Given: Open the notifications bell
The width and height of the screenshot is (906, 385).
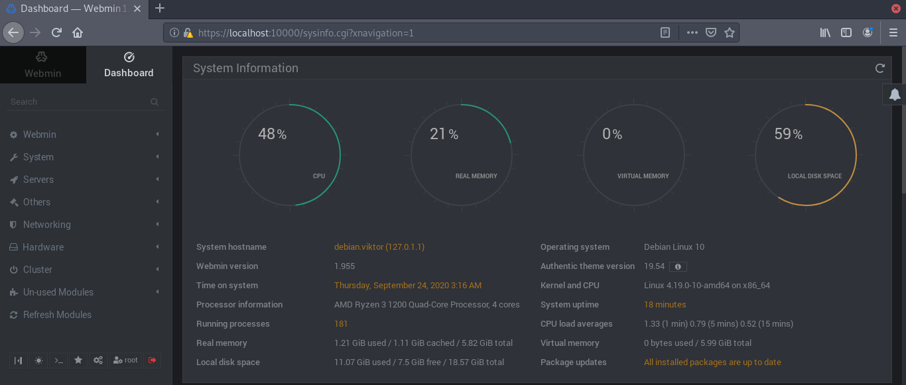Looking at the screenshot, I should point(894,95).
